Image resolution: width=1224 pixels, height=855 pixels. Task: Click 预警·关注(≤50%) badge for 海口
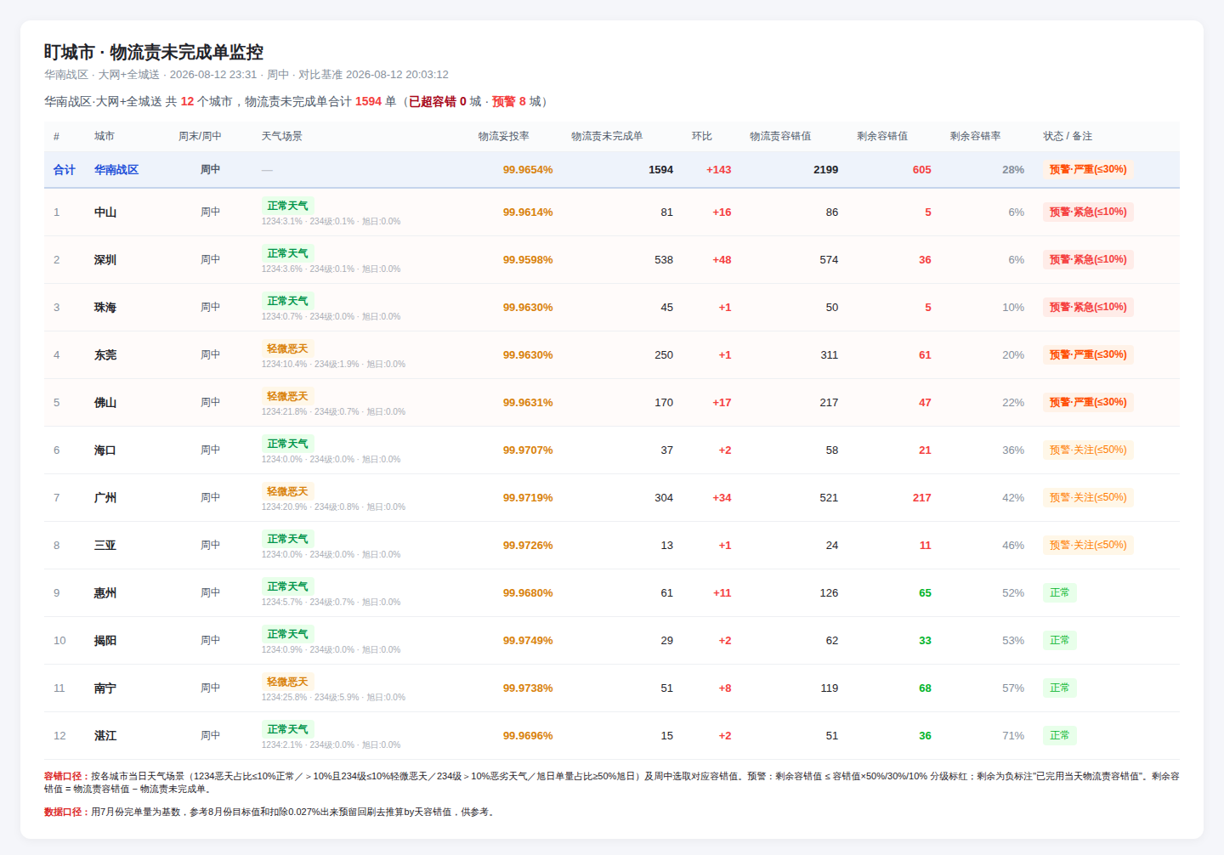click(x=1088, y=450)
